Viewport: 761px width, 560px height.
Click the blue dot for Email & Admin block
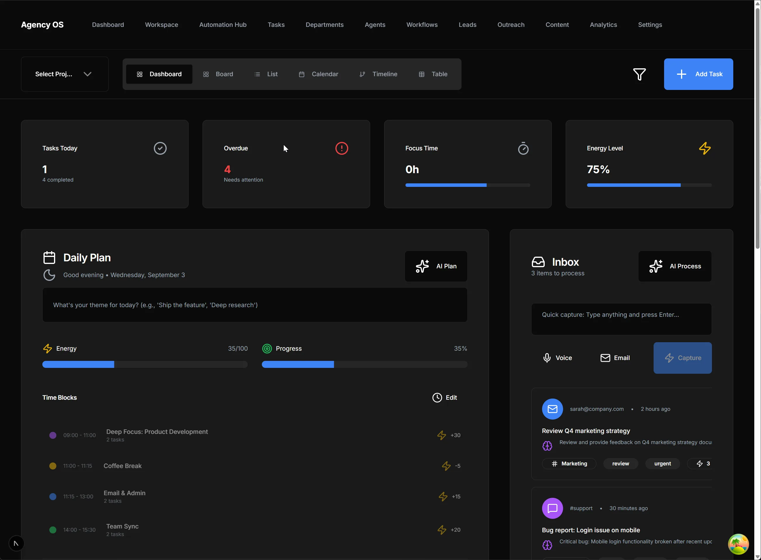pos(53,497)
